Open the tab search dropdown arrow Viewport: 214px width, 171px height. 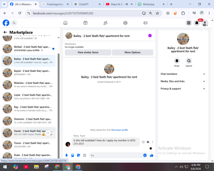(x=4, y=4)
